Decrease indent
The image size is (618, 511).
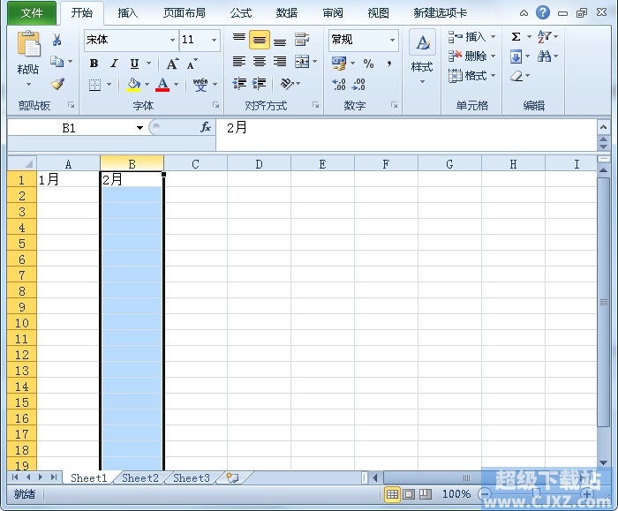tap(239, 84)
